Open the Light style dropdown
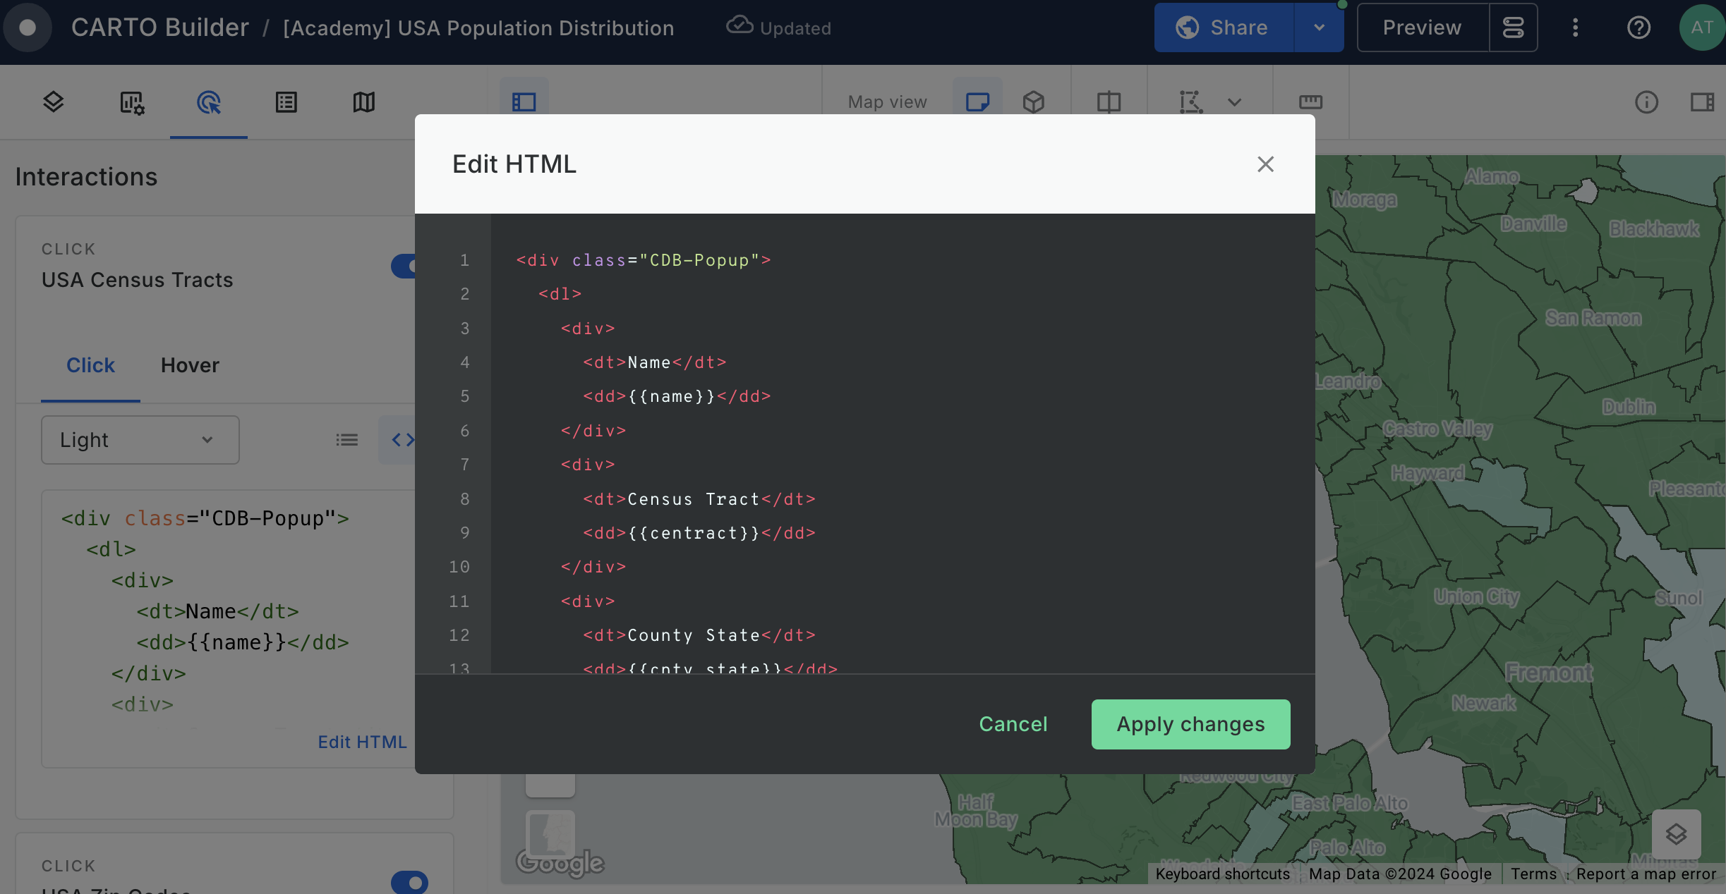This screenshot has width=1726, height=894. [140, 440]
